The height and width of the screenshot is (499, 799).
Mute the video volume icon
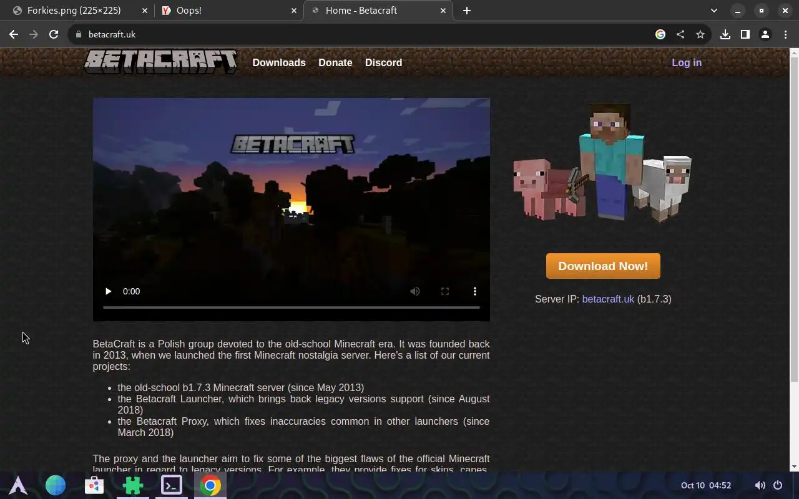415,291
